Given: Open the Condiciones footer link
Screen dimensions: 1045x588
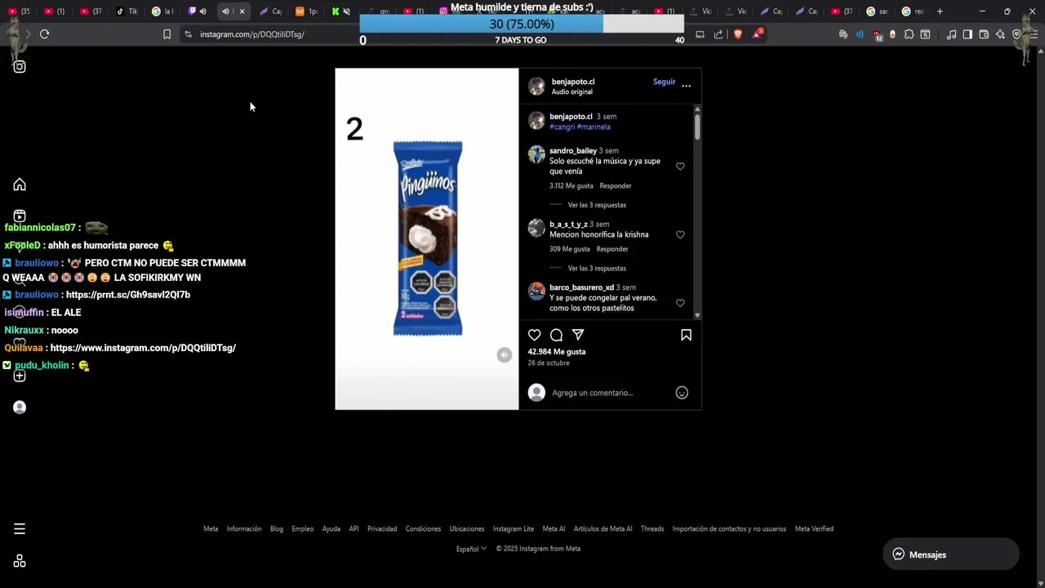Looking at the screenshot, I should point(423,529).
